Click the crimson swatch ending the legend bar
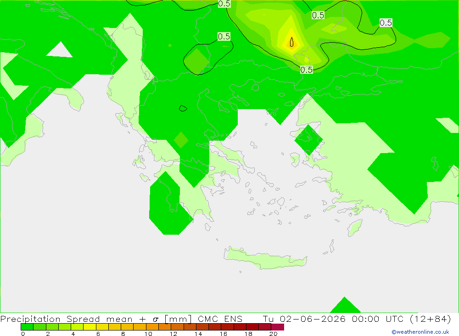Image resolution: width=459 pixels, height=336 pixels. (x=278, y=327)
